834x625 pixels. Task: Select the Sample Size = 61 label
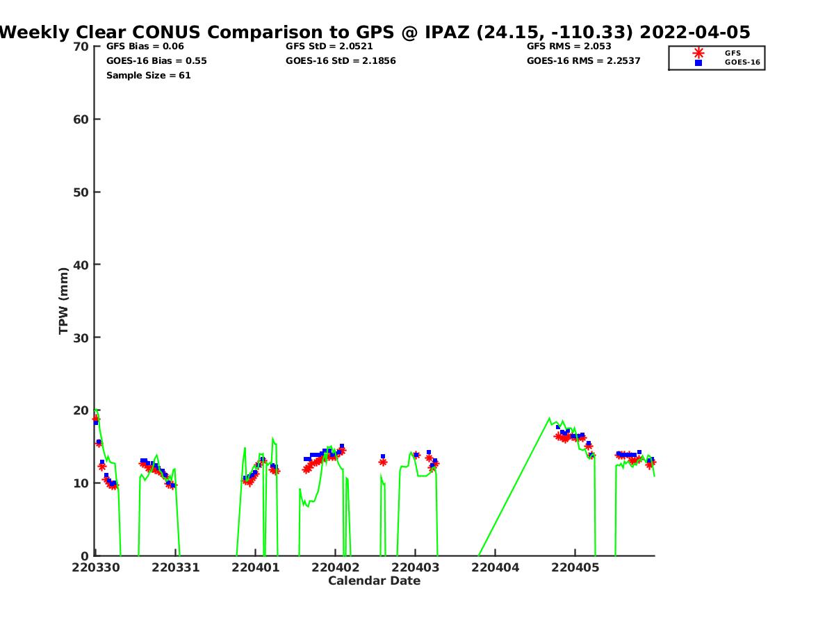[148, 76]
